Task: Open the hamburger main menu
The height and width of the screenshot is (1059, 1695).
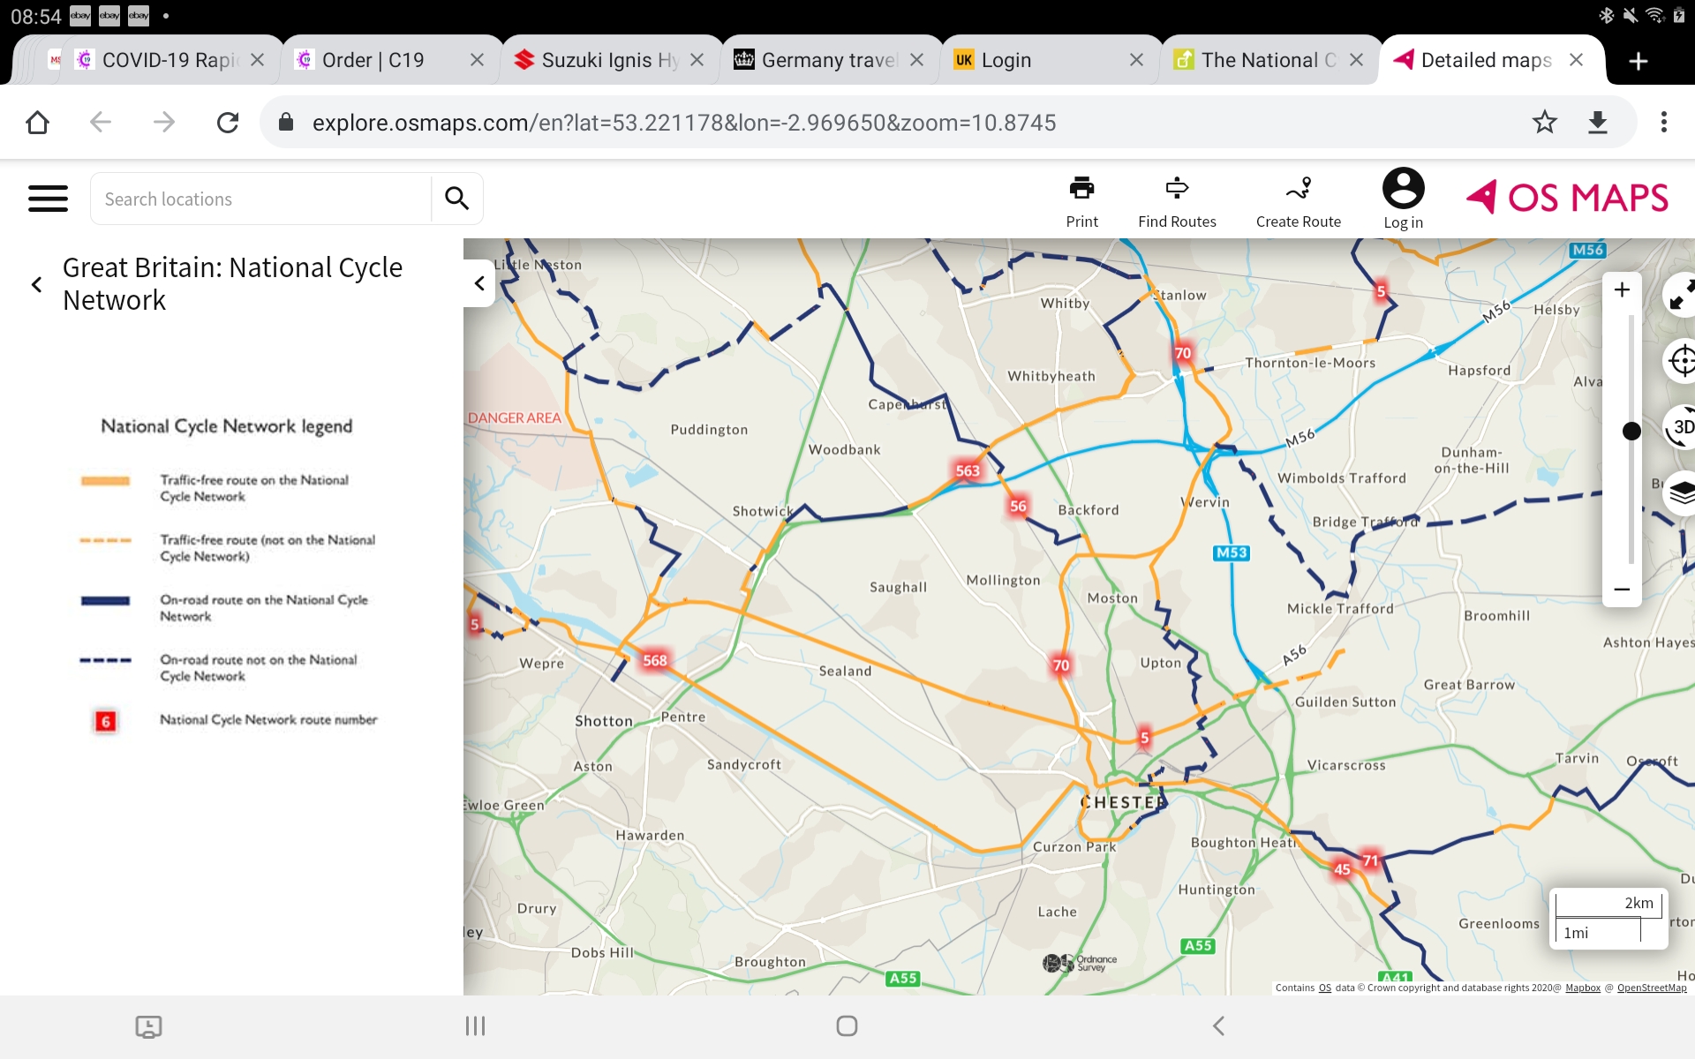Action: (48, 199)
